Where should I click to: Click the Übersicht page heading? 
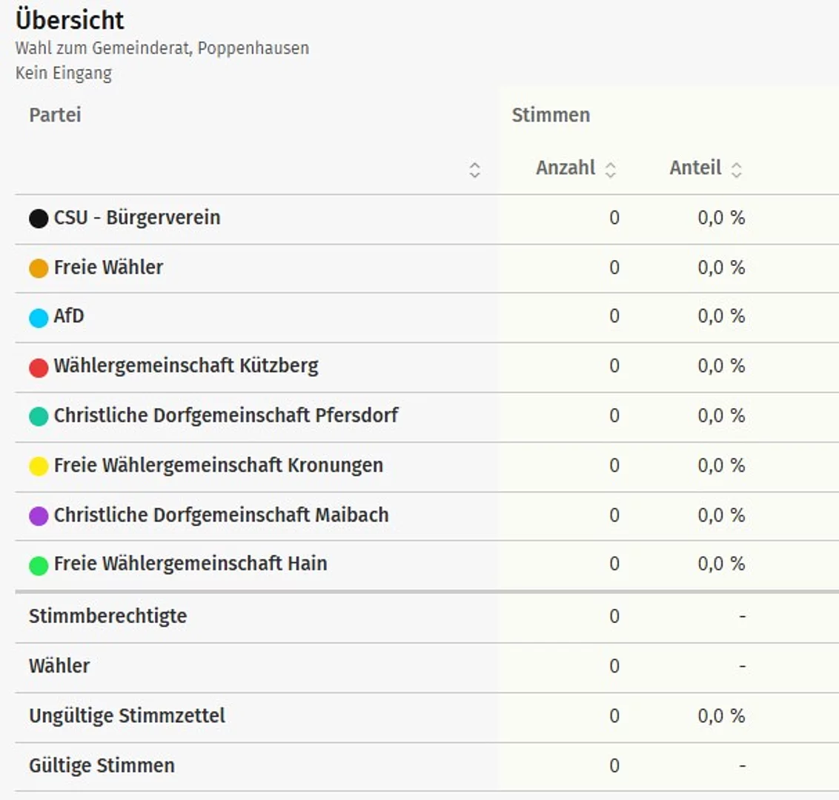[70, 20]
